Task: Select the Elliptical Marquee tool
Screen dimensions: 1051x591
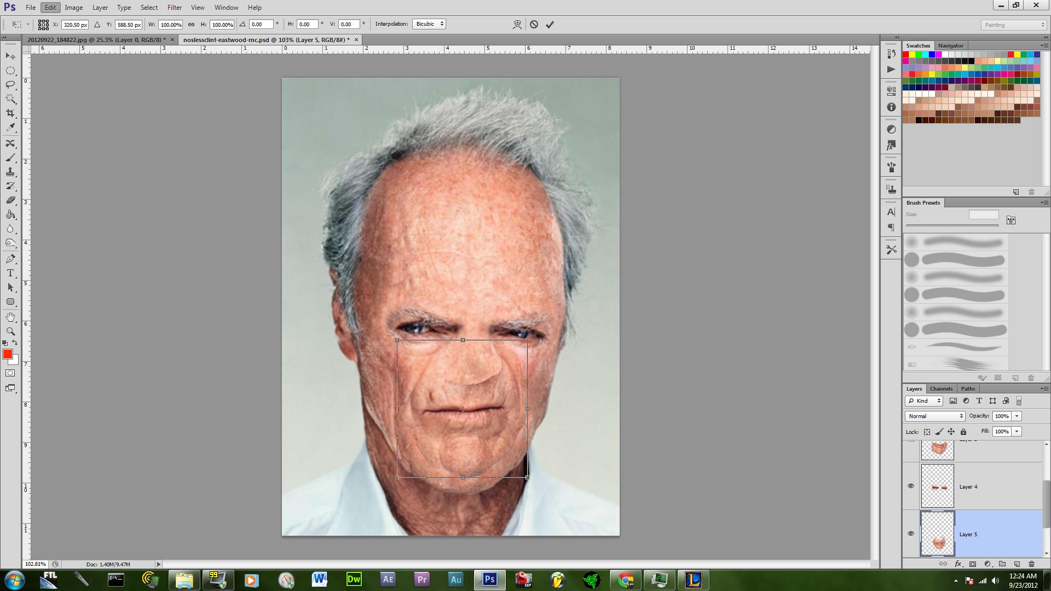Action: click(10, 71)
